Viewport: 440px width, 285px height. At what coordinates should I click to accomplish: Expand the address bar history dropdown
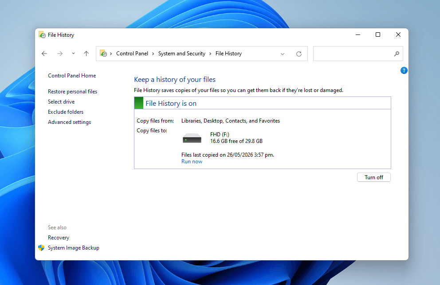pos(283,54)
